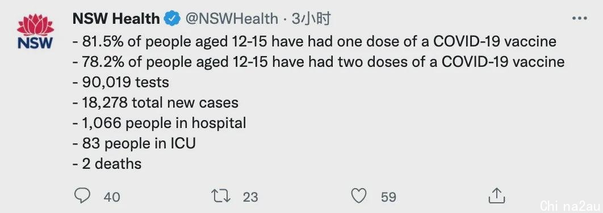
Task: Select the 18,278 total new cases line
Action: [x=156, y=103]
